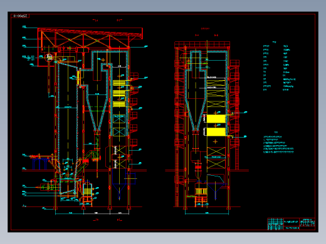Click the top yellow superheater coil bank
The height and width of the screenshot is (244, 326).
(119, 83)
